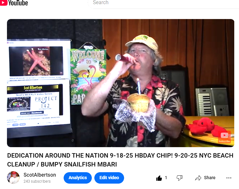Open the ScotAlbertson channel avatar
The height and width of the screenshot is (189, 239).
pyautogui.click(x=13, y=178)
